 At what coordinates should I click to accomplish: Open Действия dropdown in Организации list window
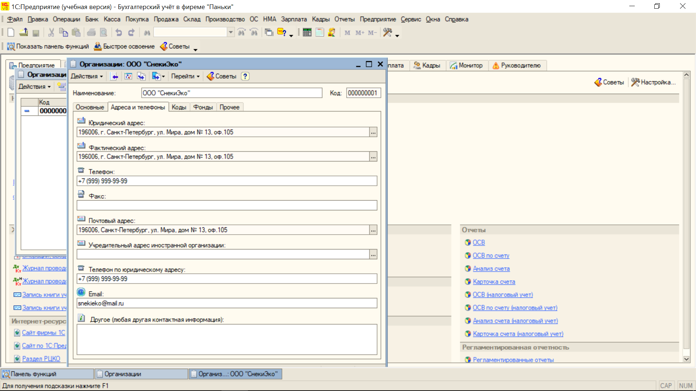tap(34, 87)
